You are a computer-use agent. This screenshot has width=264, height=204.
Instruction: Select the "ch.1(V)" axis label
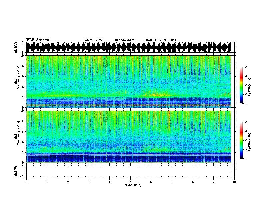[16, 47]
